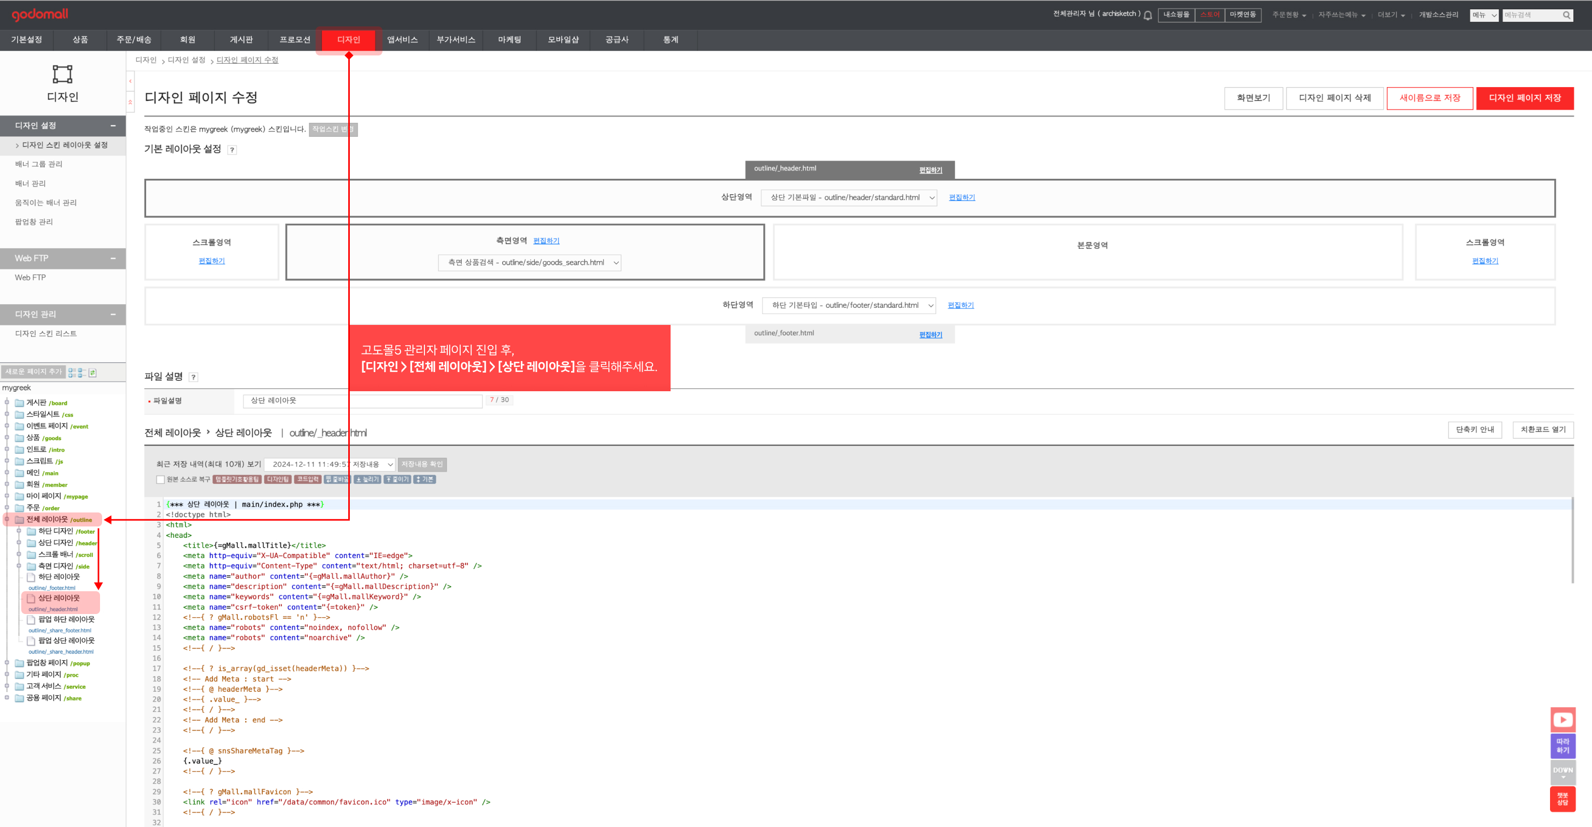The image size is (1592, 827).
Task: Expand the 주문현황 top dropdown
Action: [1289, 15]
